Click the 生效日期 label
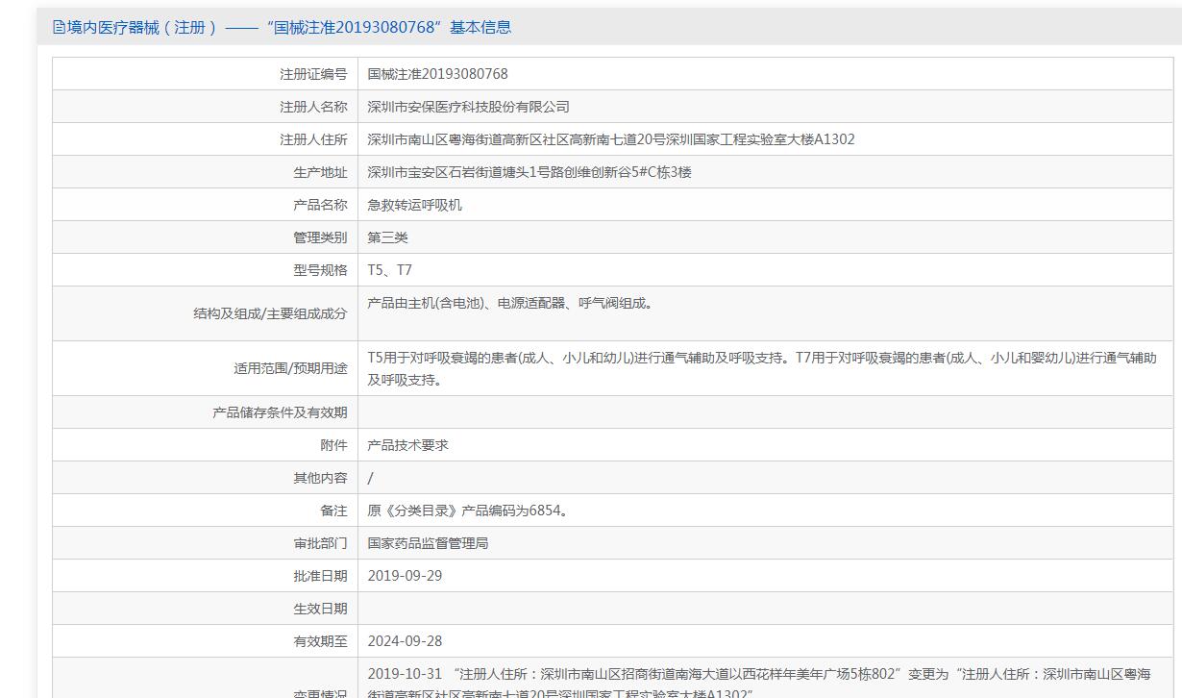 (x=320, y=609)
